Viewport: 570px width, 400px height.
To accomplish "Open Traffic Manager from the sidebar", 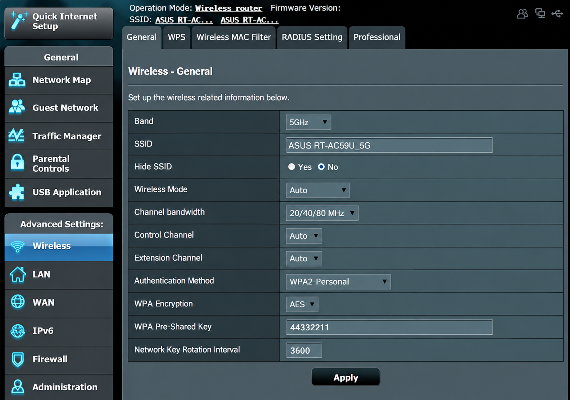I will [x=59, y=136].
